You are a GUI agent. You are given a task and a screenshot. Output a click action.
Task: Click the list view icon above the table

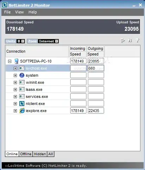(x=123, y=41)
